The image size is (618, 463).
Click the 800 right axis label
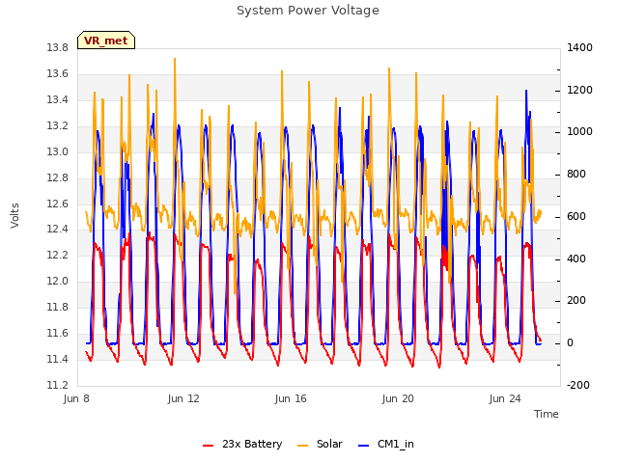point(576,174)
